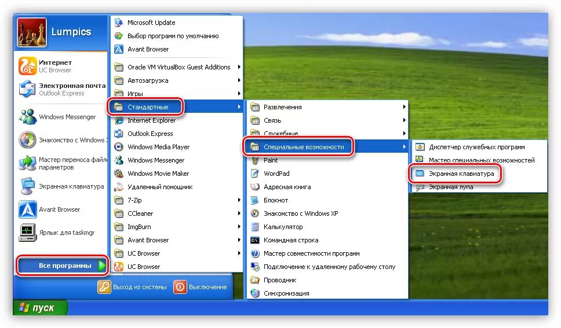Expand the CCleaner submenu arrow

[x=239, y=213]
